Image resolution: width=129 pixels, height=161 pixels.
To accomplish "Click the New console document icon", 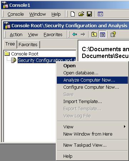I will pos(73,14).
